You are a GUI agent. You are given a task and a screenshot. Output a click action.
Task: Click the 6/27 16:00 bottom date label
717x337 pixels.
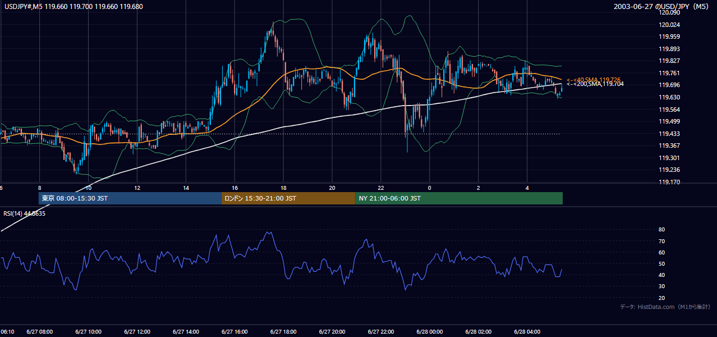(x=235, y=332)
